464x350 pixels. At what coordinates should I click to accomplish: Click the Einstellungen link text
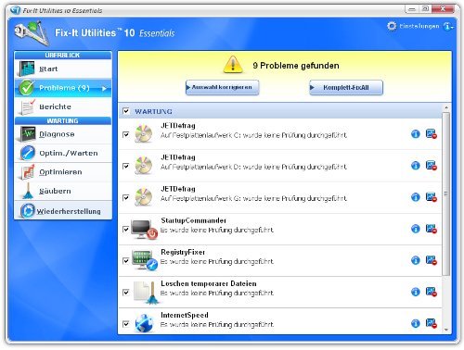[419, 26]
